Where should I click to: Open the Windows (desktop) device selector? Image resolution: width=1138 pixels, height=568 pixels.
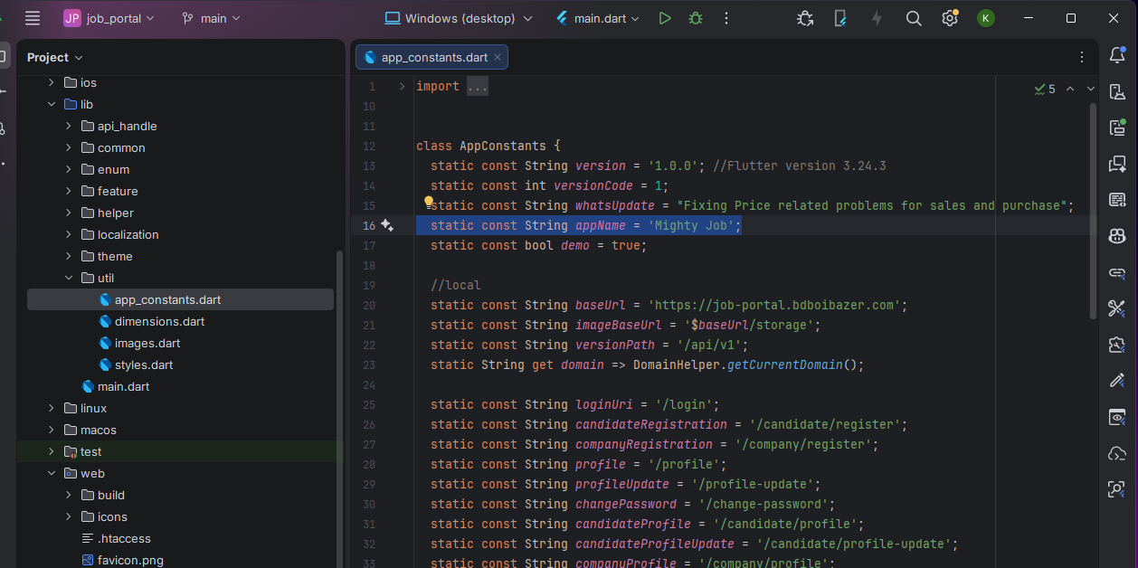(x=459, y=18)
